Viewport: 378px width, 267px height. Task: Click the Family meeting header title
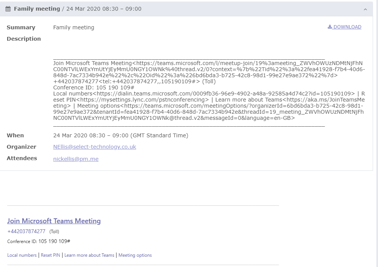(x=37, y=9)
